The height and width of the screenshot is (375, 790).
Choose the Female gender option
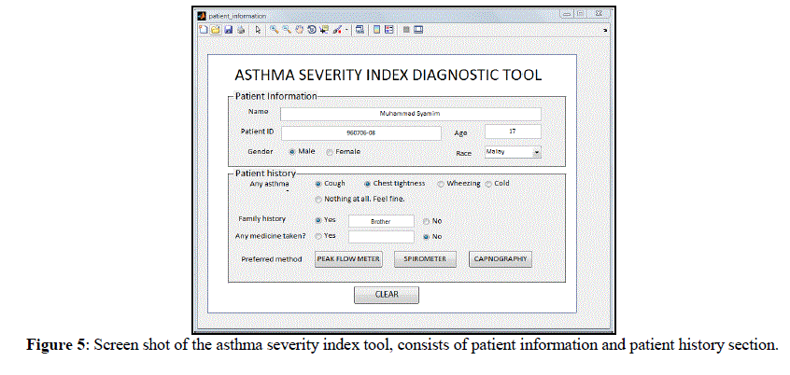click(x=331, y=151)
